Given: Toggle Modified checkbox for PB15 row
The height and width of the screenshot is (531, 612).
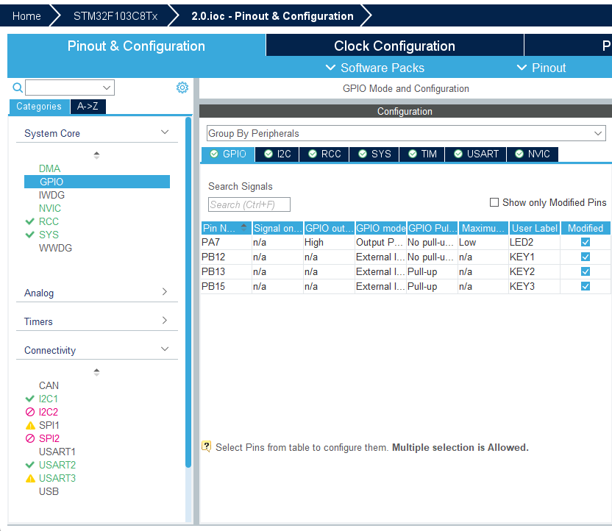Looking at the screenshot, I should (585, 286).
